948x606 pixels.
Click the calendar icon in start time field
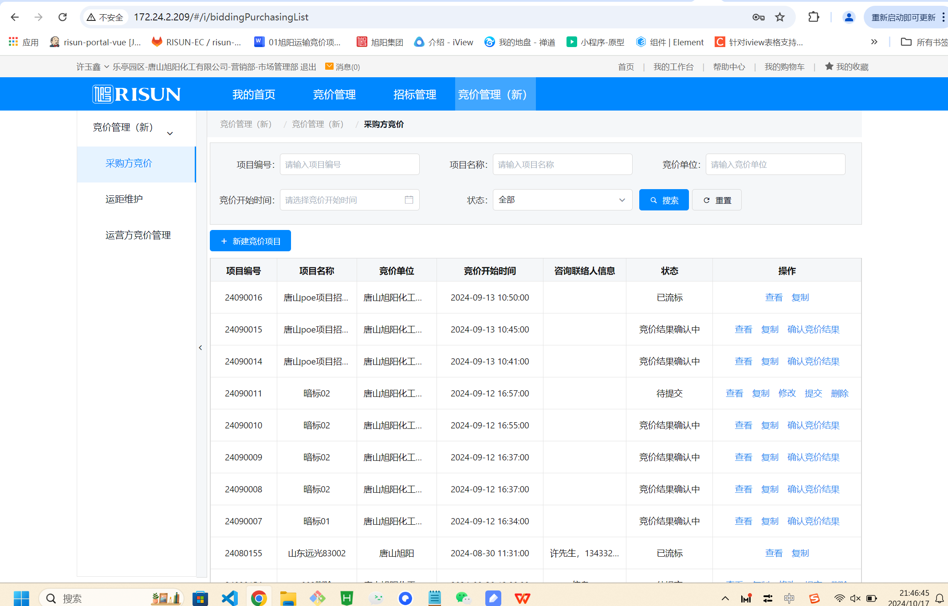point(409,200)
